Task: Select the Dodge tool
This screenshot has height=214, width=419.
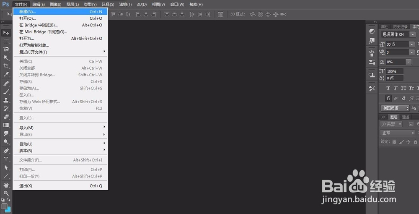Action: click(6, 142)
